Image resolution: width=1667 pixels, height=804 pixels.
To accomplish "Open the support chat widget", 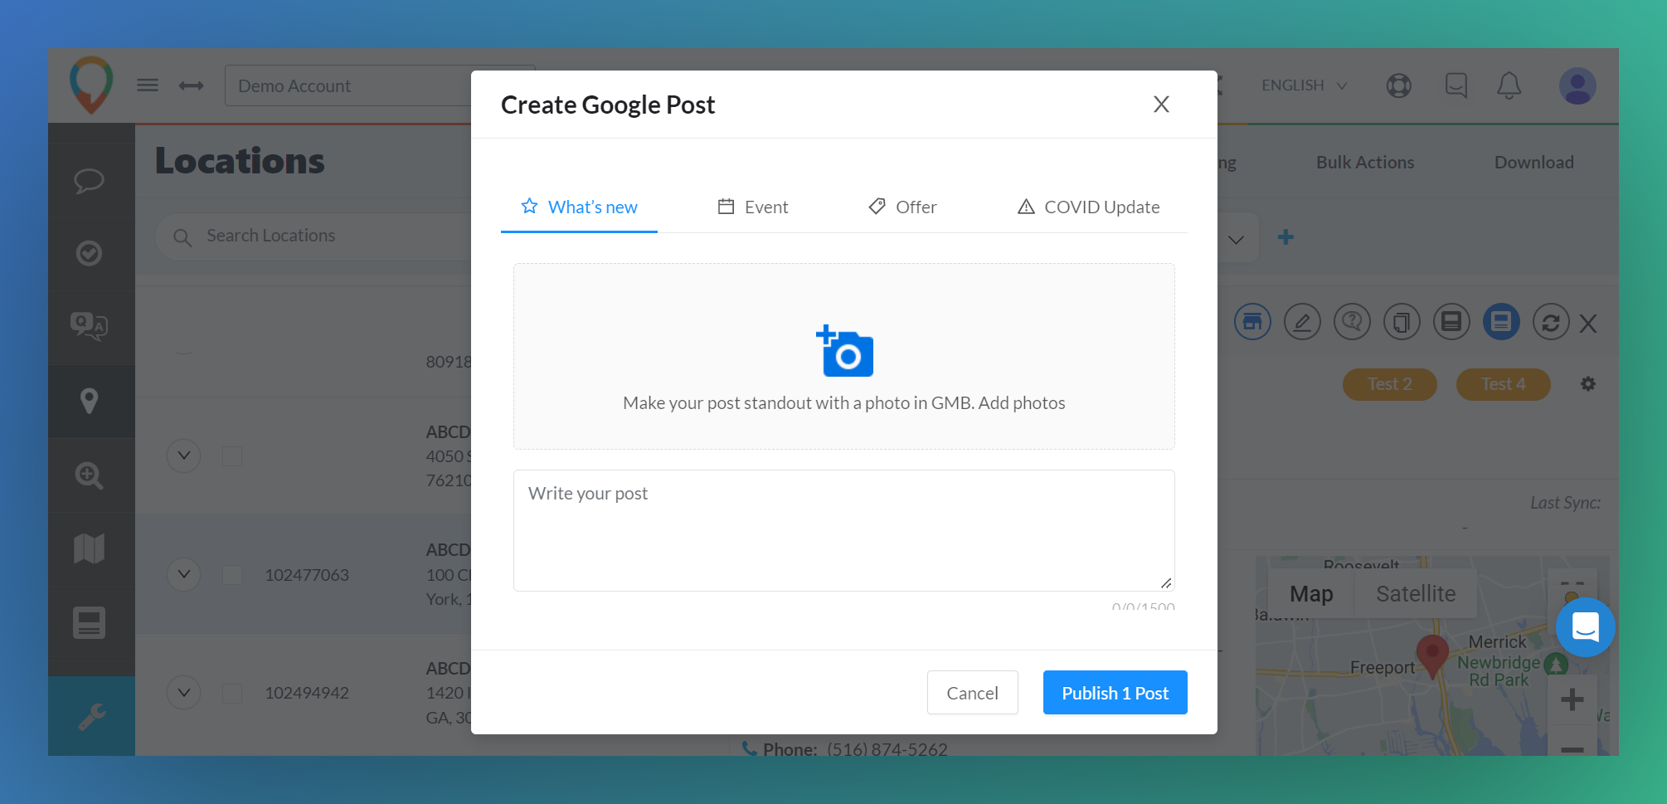I will [1585, 627].
